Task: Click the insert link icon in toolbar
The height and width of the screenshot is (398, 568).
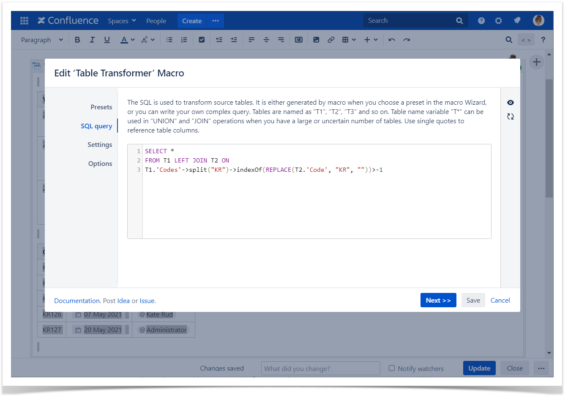Action: point(331,40)
